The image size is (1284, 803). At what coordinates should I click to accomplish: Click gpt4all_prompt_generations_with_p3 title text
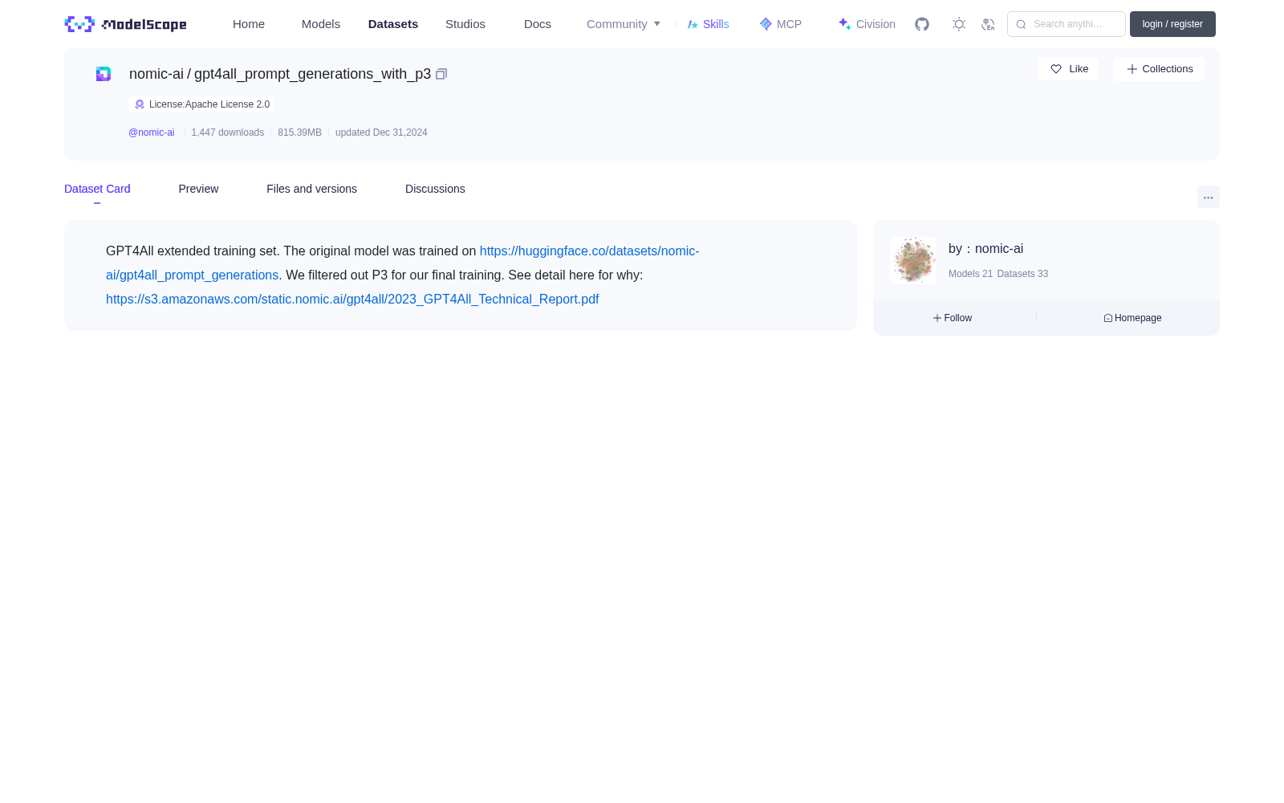[312, 74]
